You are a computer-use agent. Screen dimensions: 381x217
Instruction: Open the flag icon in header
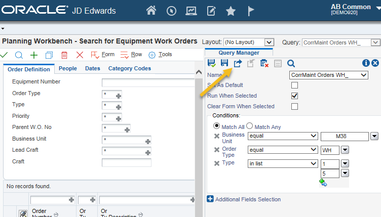[251, 11]
